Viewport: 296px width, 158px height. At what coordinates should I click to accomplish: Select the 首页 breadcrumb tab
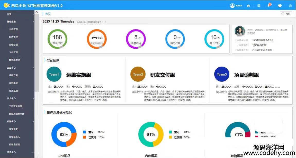tap(48, 14)
